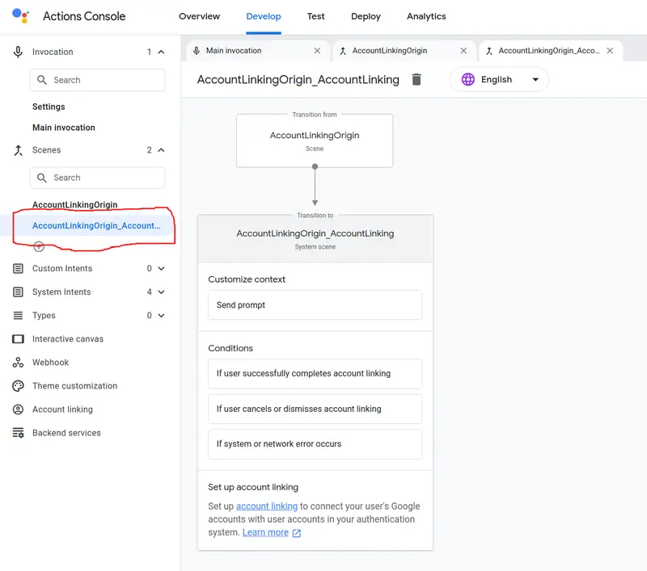Image resolution: width=647 pixels, height=571 pixels.
Task: Delete scene using the trash icon
Action: (x=417, y=79)
